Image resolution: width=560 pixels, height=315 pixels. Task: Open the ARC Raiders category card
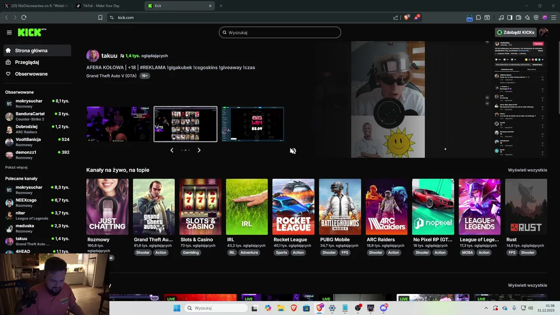[387, 206]
